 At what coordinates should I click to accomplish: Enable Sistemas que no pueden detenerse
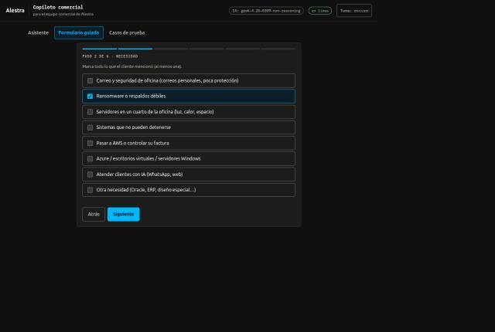click(90, 127)
